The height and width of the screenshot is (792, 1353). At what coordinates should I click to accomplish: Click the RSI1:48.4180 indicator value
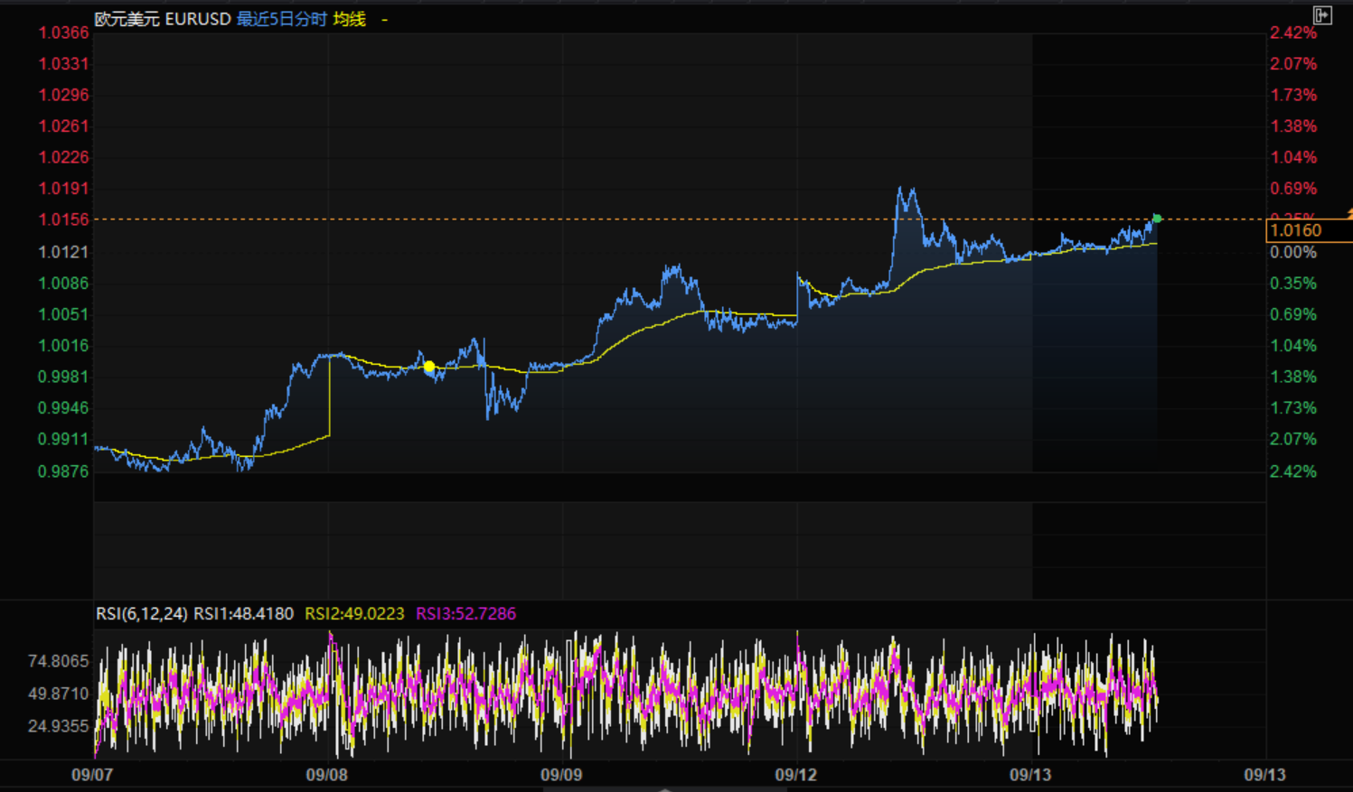[244, 614]
